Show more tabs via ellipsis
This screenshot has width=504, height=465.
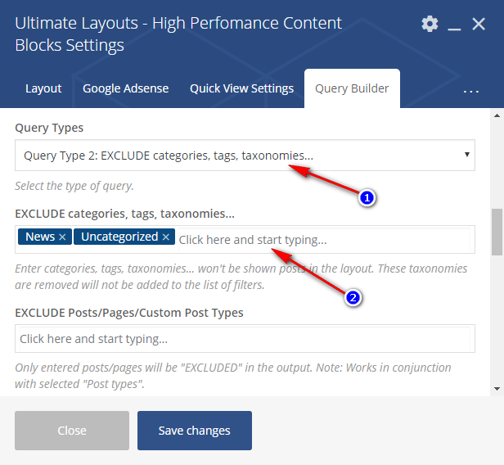(x=471, y=91)
